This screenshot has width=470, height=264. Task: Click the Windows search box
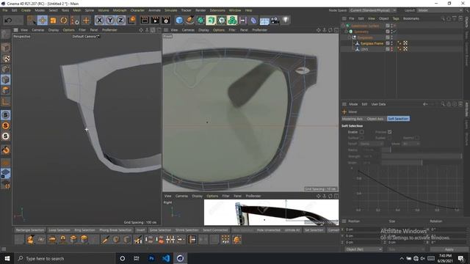tap(65, 258)
